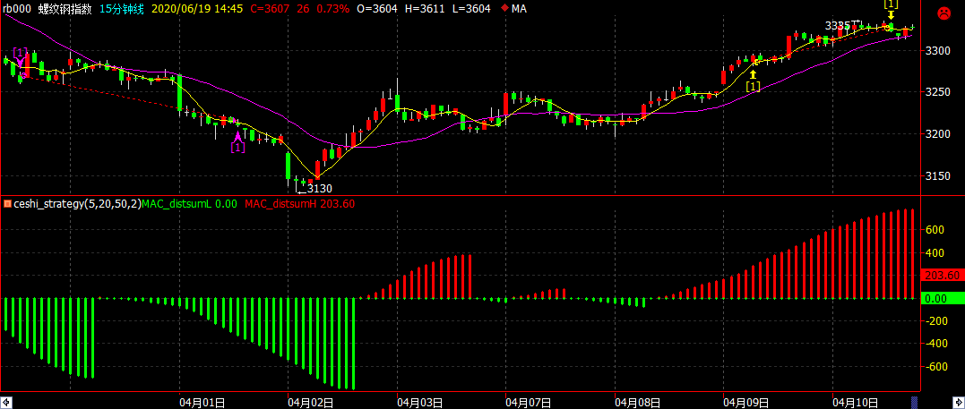965x409 pixels.
Task: Click the red diamond MA indicator marker
Action: point(504,9)
